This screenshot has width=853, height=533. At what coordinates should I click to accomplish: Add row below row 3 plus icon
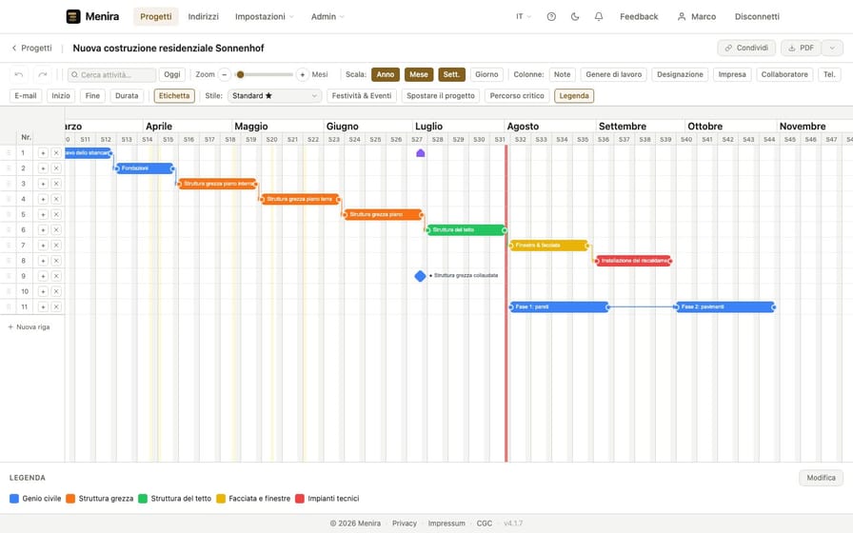pos(43,184)
